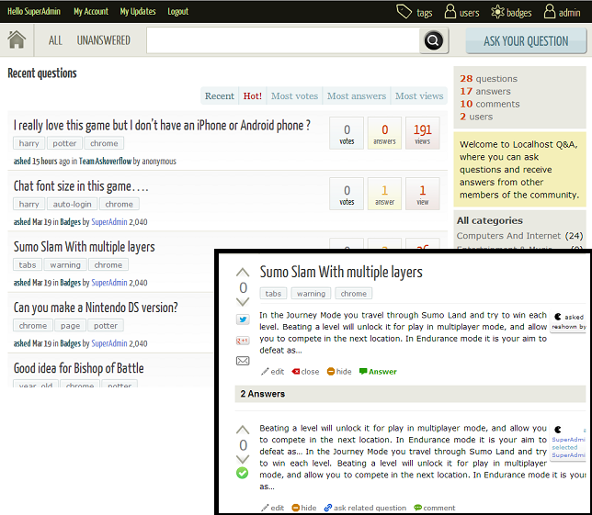Click the green Answer link
The image size is (592, 515).
(378, 372)
